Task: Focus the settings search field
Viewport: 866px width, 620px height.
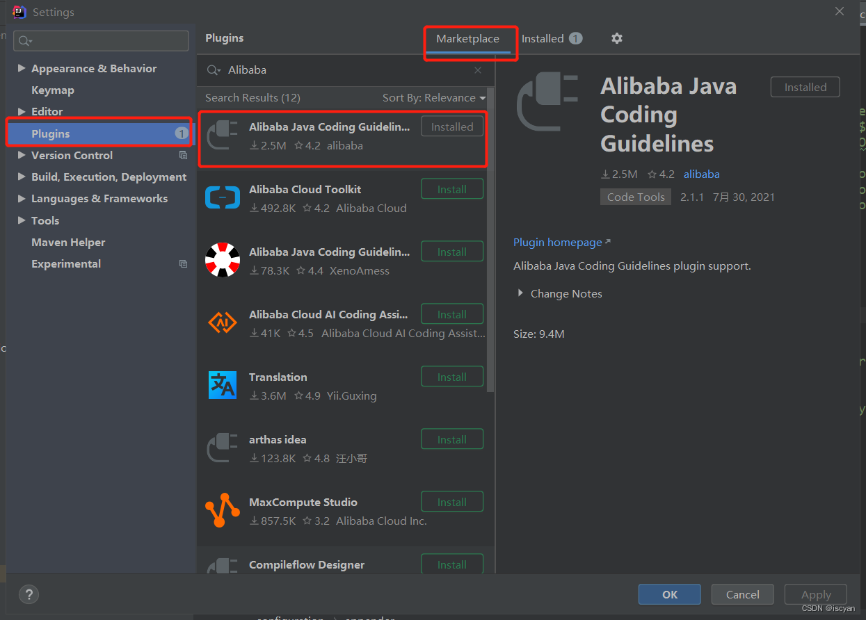Action: [x=102, y=41]
